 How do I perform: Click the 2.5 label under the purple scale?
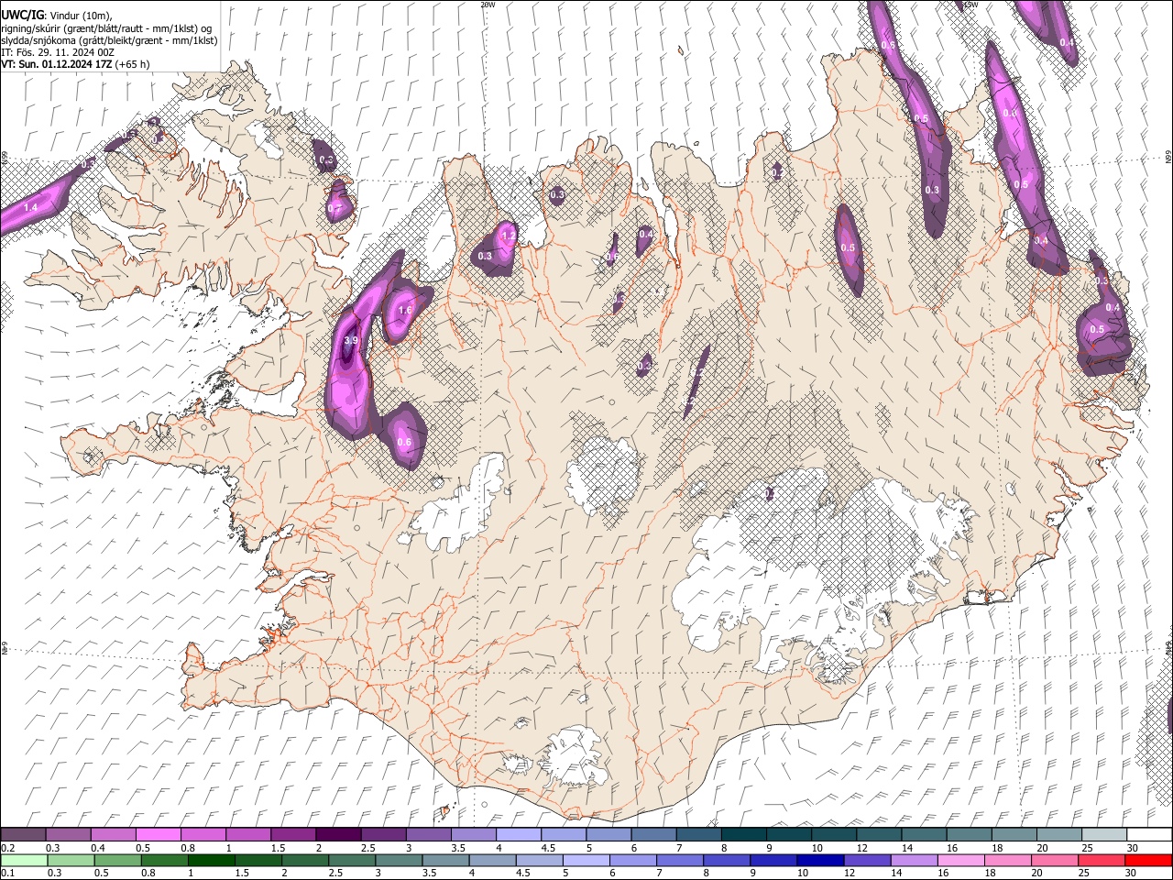(x=367, y=848)
